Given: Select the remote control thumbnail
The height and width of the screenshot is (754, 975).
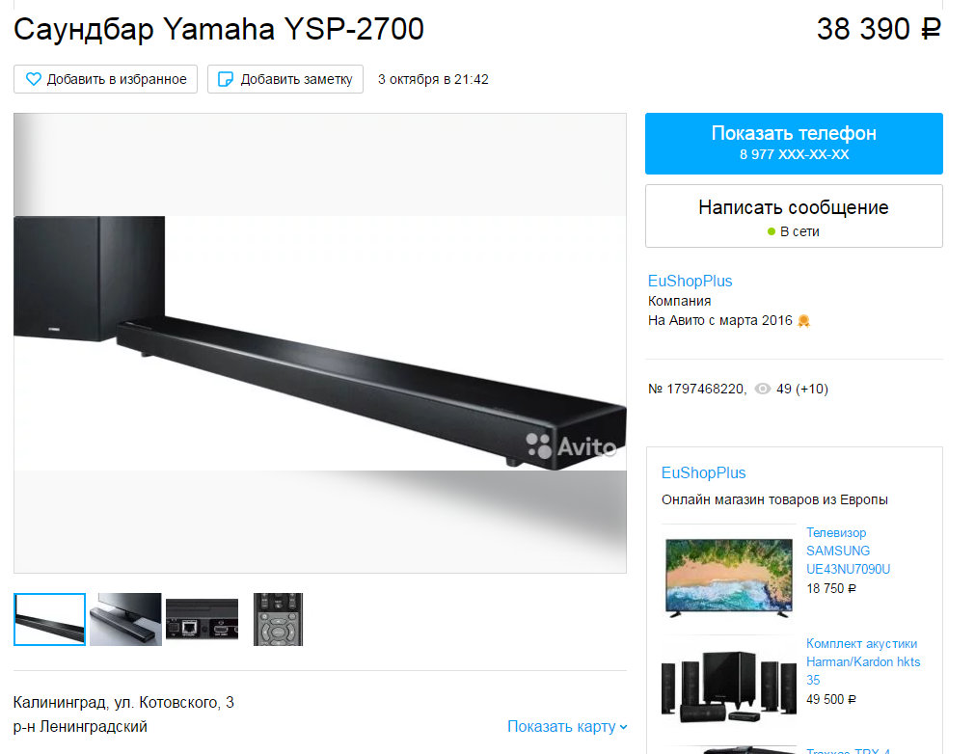Looking at the screenshot, I should pyautogui.click(x=278, y=619).
